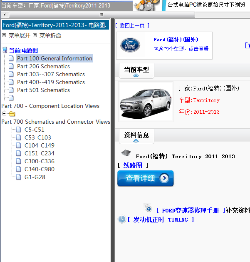The image size is (250, 262).
Task: Click the gray chip icon above 线路图
Action: coord(126,152)
